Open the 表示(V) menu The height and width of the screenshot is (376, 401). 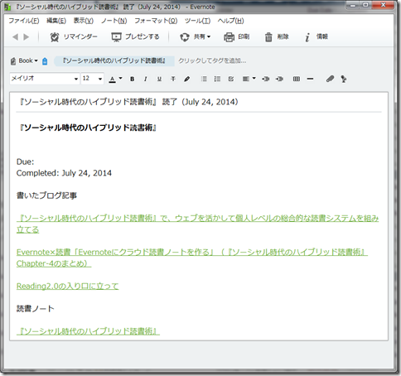point(84,21)
